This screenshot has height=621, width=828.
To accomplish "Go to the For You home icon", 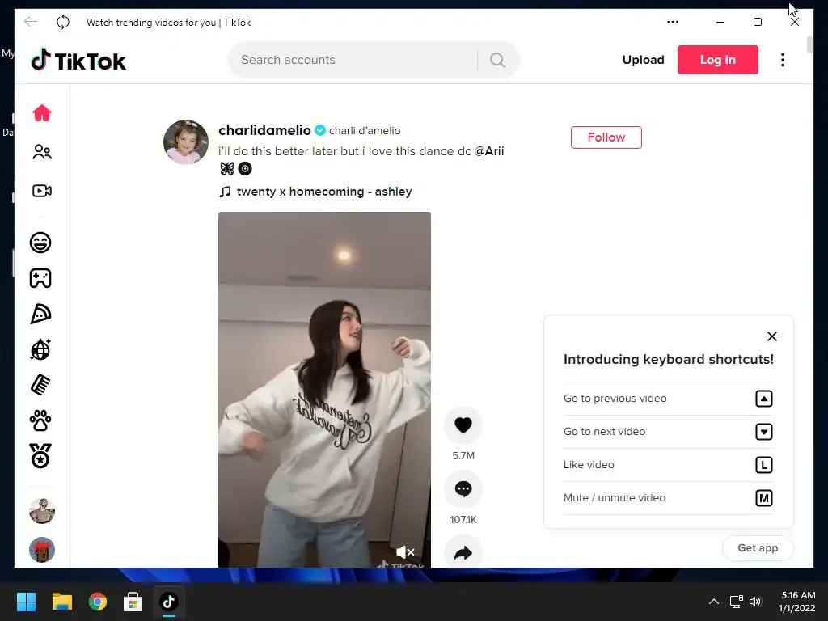I will pos(42,113).
